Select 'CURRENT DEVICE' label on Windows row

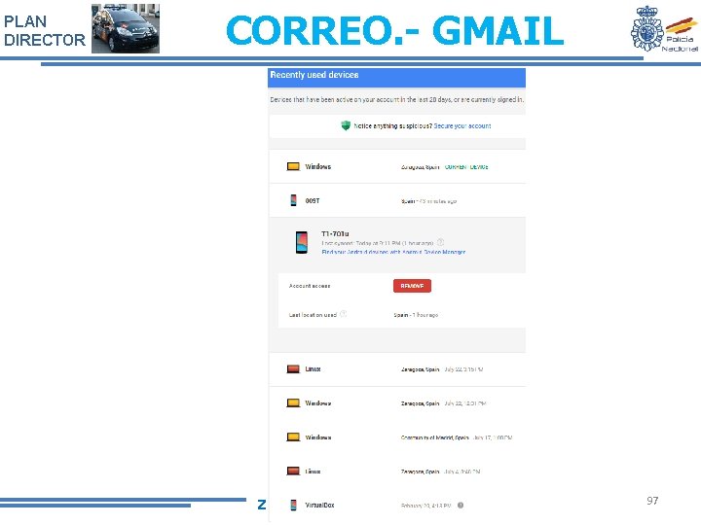click(466, 167)
